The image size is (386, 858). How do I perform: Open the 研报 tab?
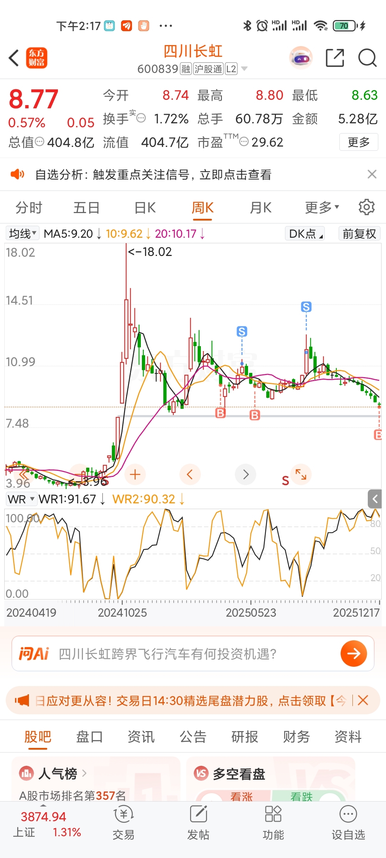click(245, 737)
